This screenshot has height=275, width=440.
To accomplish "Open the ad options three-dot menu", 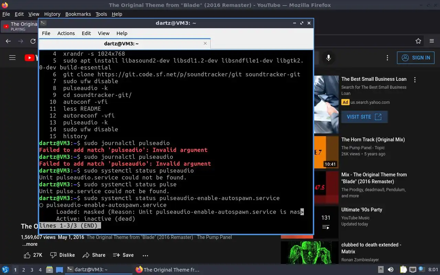I will click(x=415, y=80).
